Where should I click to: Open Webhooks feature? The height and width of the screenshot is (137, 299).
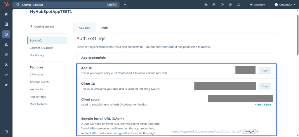pyautogui.click(x=36, y=89)
